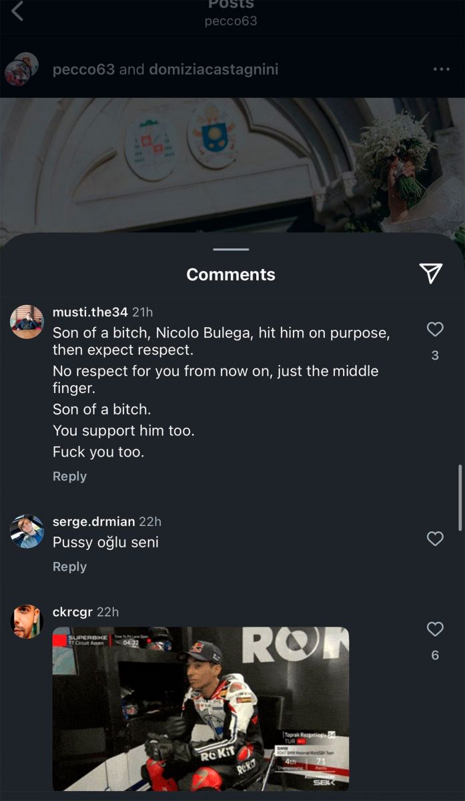Visit pecco63's profile from post header
The width and height of the screenshot is (465, 801).
pos(83,69)
